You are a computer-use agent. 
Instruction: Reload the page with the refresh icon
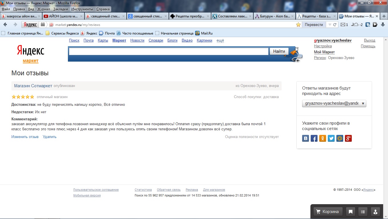click(335, 25)
